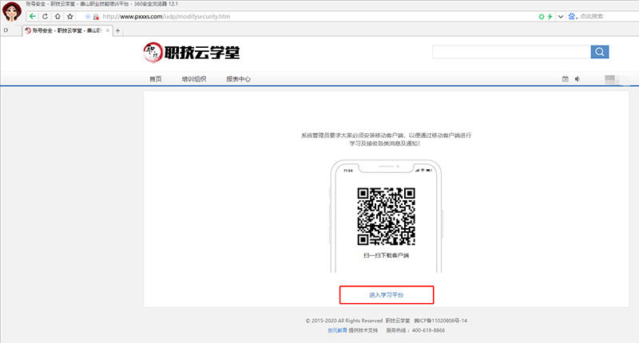Click the green browser back arrow
This screenshot has width=639, height=343.
point(32,16)
